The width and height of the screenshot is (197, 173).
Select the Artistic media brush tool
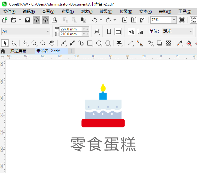pyautogui.click(x=72, y=43)
